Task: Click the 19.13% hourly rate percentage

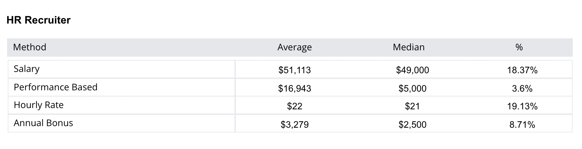Action: (522, 106)
